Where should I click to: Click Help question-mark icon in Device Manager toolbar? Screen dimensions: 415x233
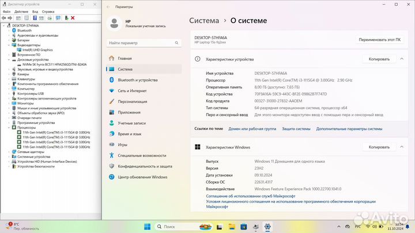pyautogui.click(x=35, y=18)
